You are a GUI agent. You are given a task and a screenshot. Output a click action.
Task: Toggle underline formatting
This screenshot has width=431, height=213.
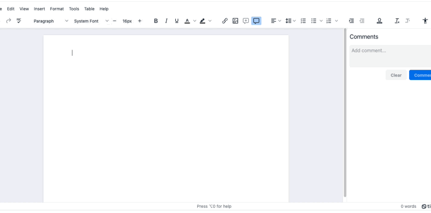coord(177,21)
